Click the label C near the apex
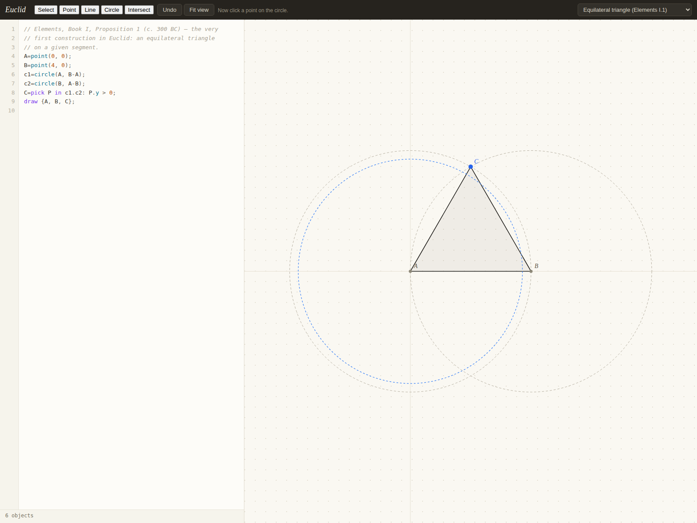This screenshot has width=697, height=523. (476, 161)
